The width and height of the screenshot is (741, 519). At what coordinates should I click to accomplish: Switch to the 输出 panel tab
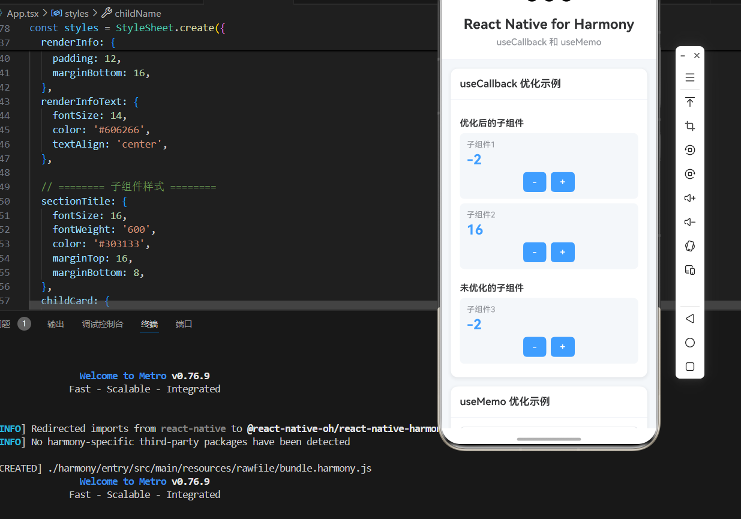(56, 324)
